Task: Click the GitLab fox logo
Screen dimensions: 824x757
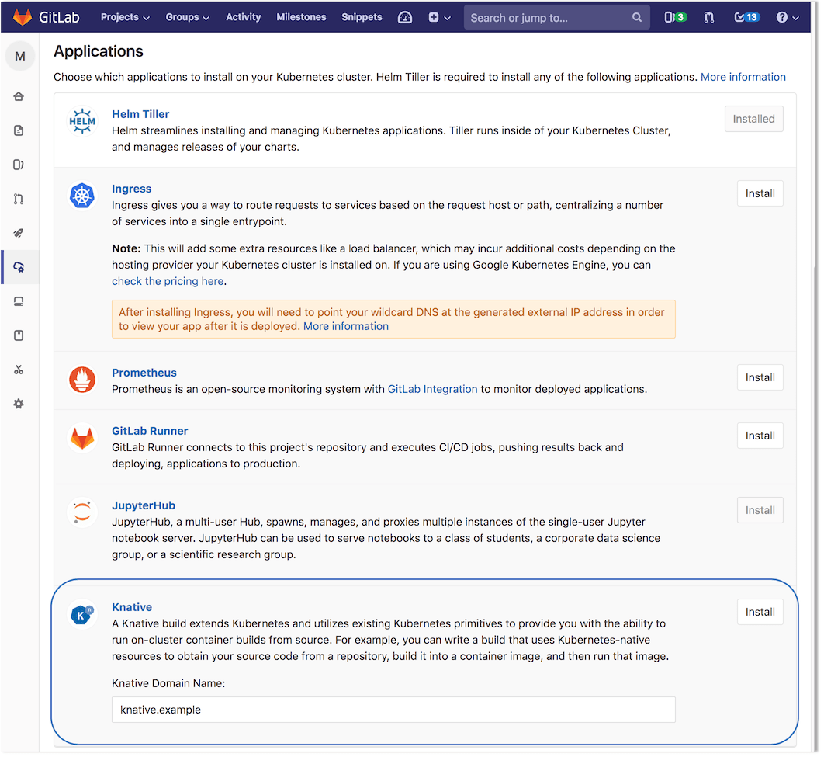Action: click(x=21, y=16)
